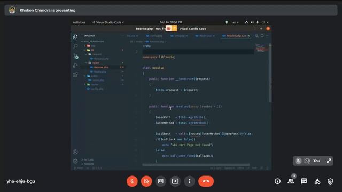342x192 pixels.
Task: Show the people list with 11 participants
Action: point(291,181)
